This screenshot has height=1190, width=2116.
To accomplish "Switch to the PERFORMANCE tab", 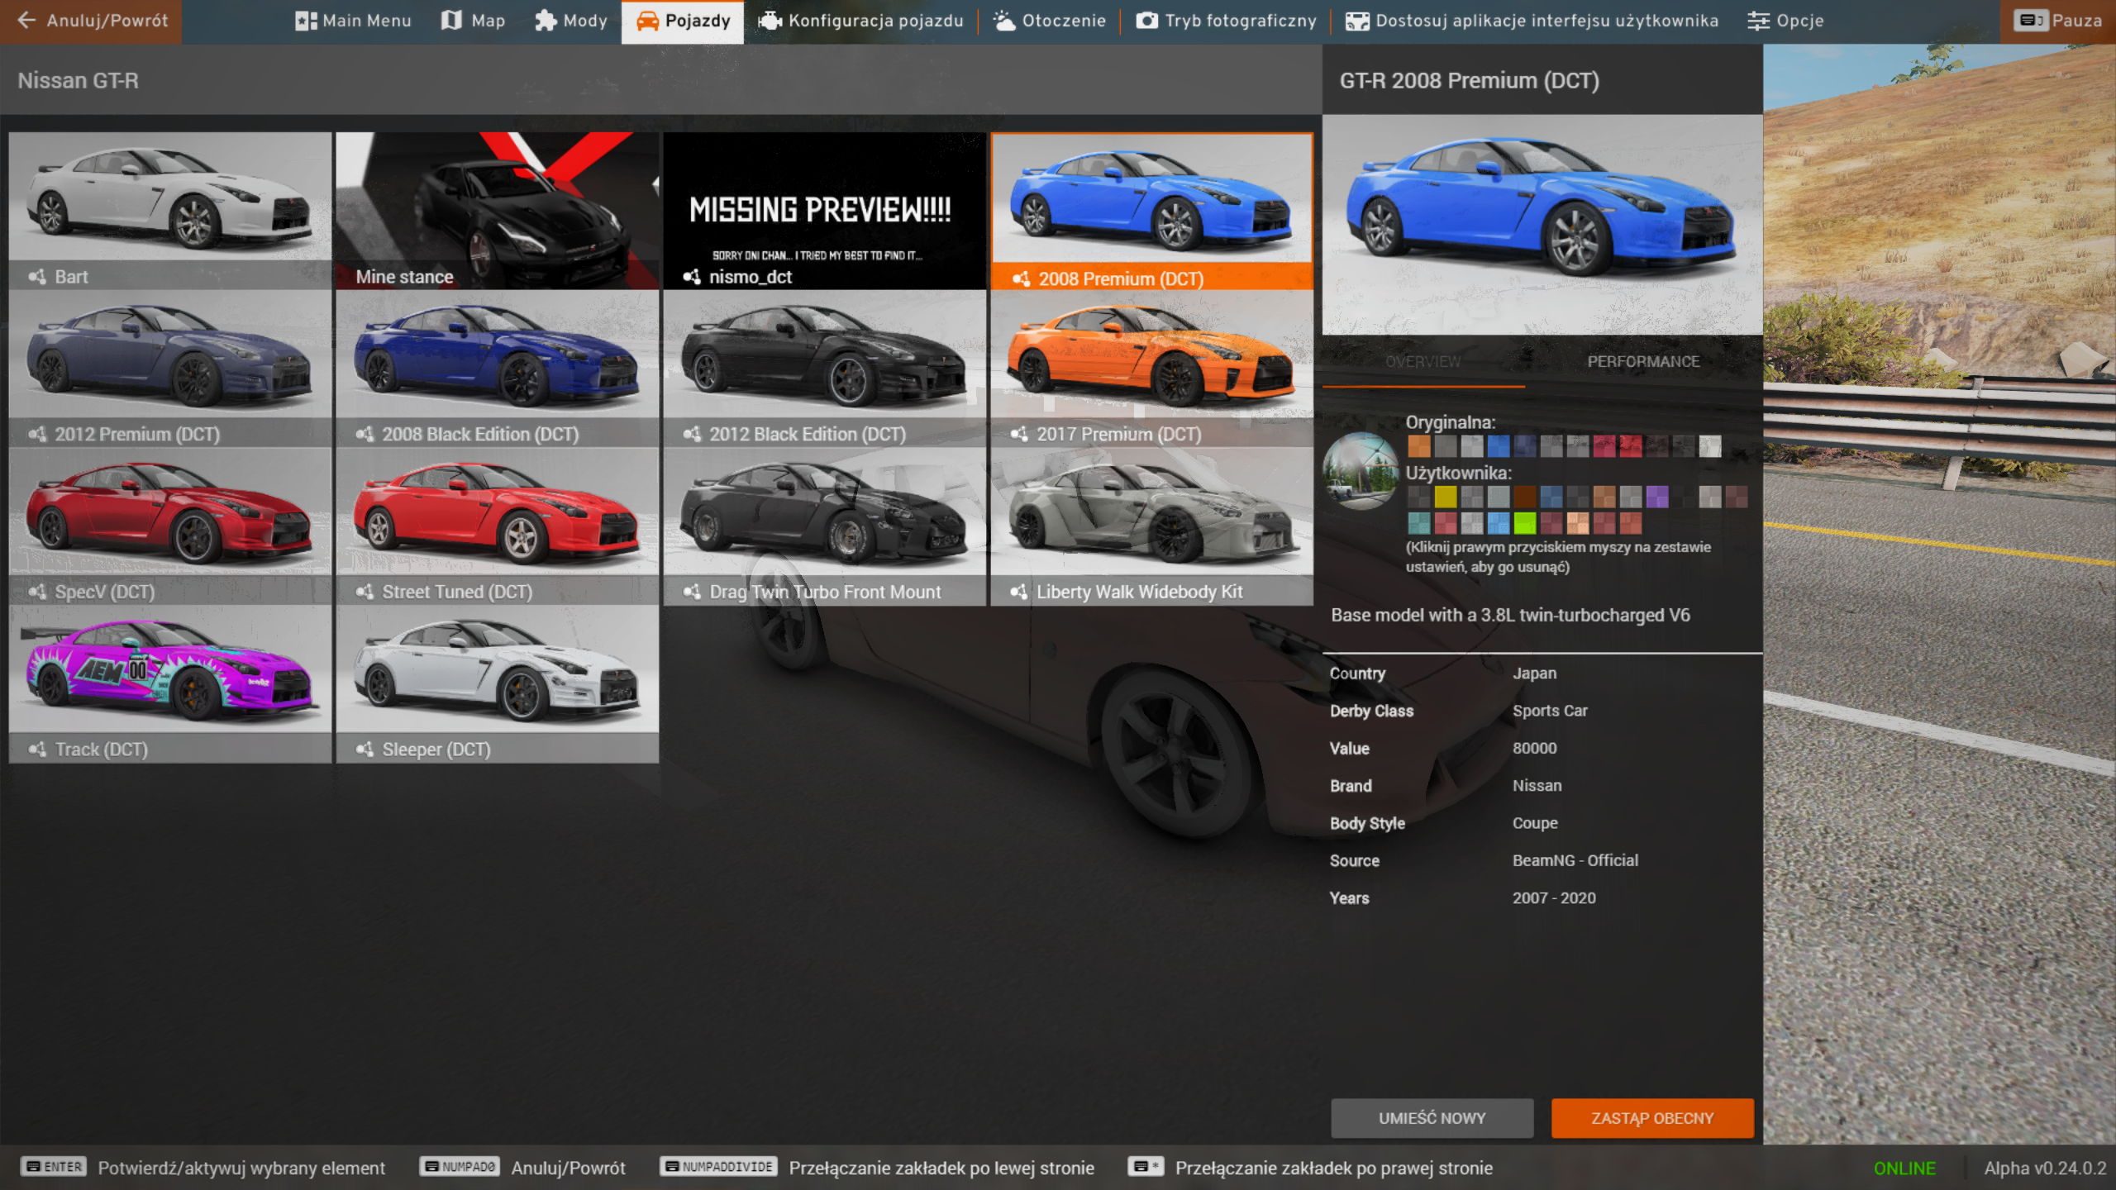I will [1643, 362].
